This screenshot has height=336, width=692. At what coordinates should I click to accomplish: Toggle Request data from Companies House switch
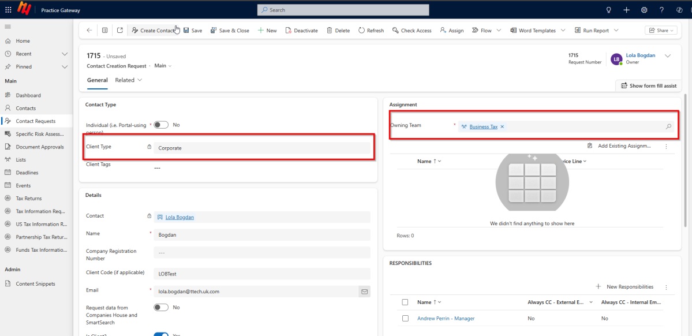pos(161,307)
